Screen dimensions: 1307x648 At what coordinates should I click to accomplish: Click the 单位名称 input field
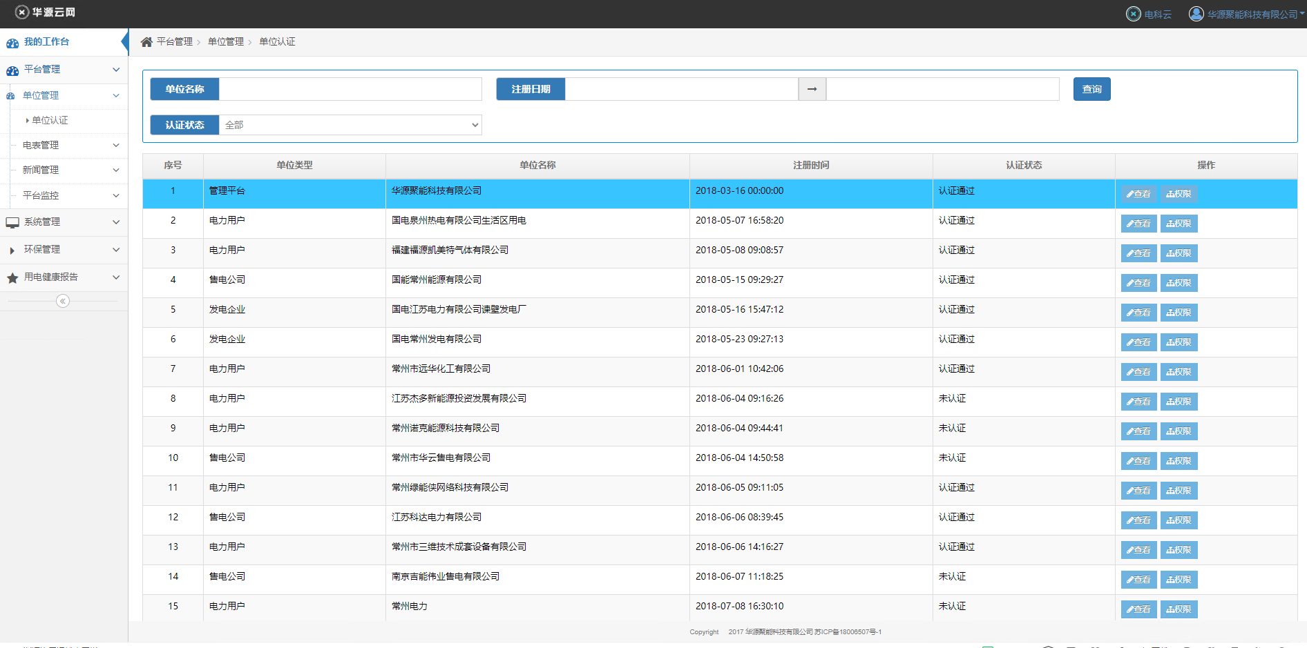coord(350,89)
